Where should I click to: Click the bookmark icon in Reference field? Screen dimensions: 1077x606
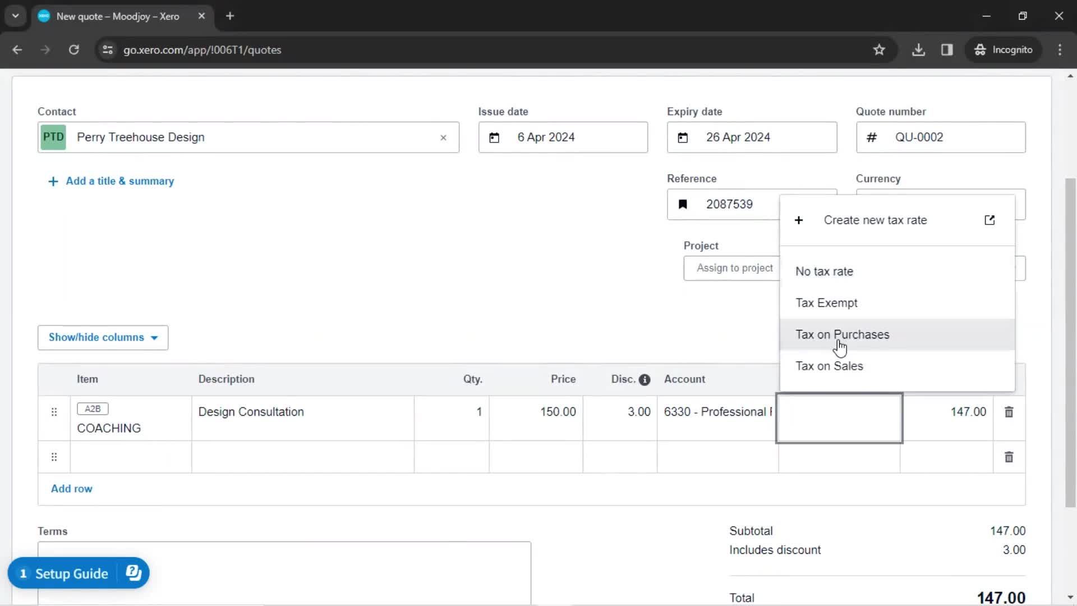(683, 204)
